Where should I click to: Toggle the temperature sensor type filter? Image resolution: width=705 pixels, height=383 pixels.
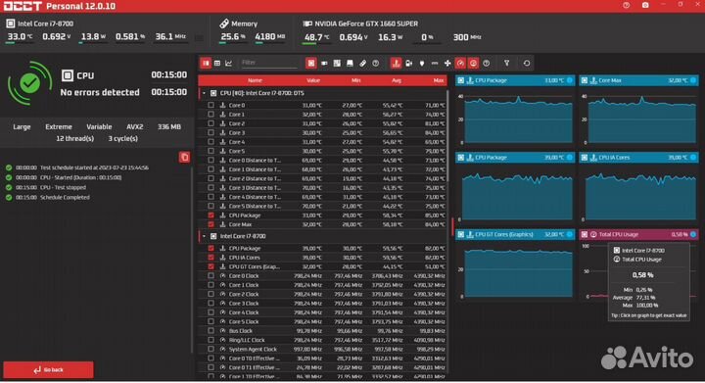396,64
